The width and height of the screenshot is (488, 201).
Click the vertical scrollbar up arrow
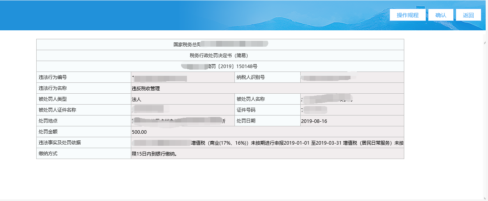point(484,42)
